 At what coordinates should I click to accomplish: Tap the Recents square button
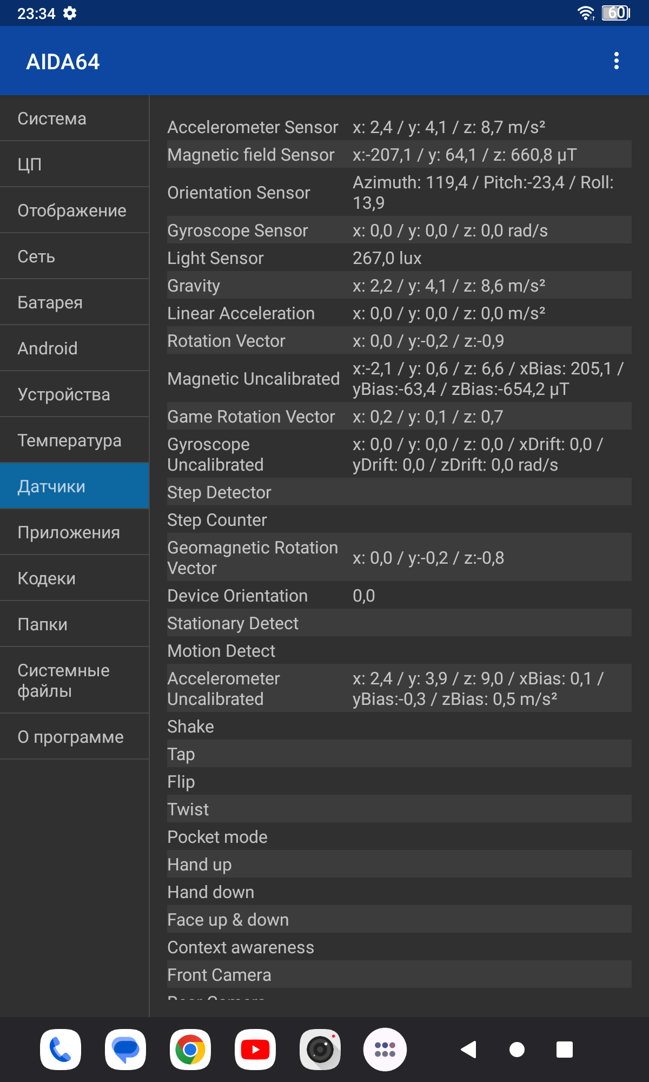tap(565, 1050)
